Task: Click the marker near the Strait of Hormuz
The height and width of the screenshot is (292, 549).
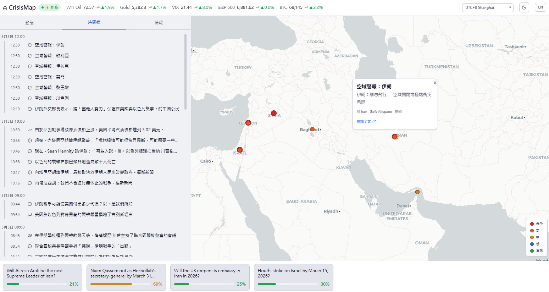Action: click(417, 192)
